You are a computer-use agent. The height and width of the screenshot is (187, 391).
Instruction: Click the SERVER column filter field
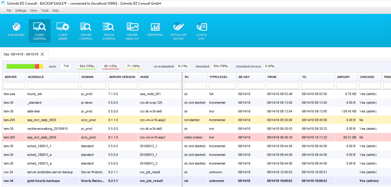[x=14, y=86]
